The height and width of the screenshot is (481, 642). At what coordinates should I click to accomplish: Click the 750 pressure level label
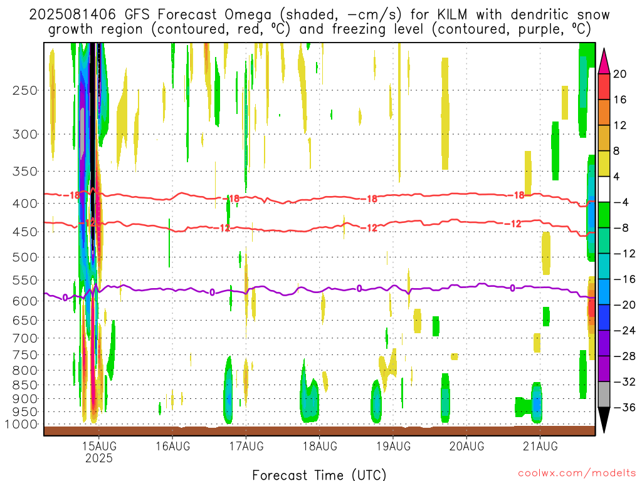tap(25, 355)
